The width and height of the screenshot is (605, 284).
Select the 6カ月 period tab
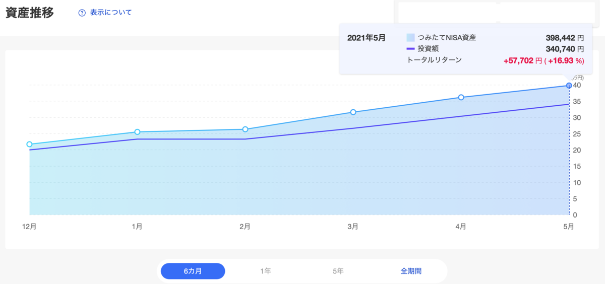(193, 271)
